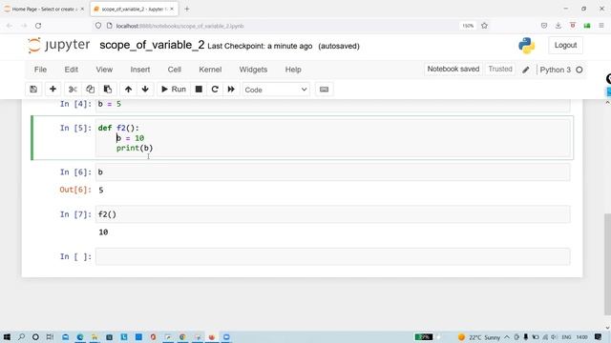This screenshot has width=611, height=343.
Task: Open Firefox from the taskbar
Action: pos(212,336)
